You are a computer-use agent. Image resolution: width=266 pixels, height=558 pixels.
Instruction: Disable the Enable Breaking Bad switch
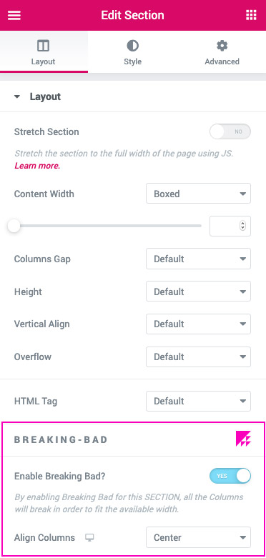point(230,476)
